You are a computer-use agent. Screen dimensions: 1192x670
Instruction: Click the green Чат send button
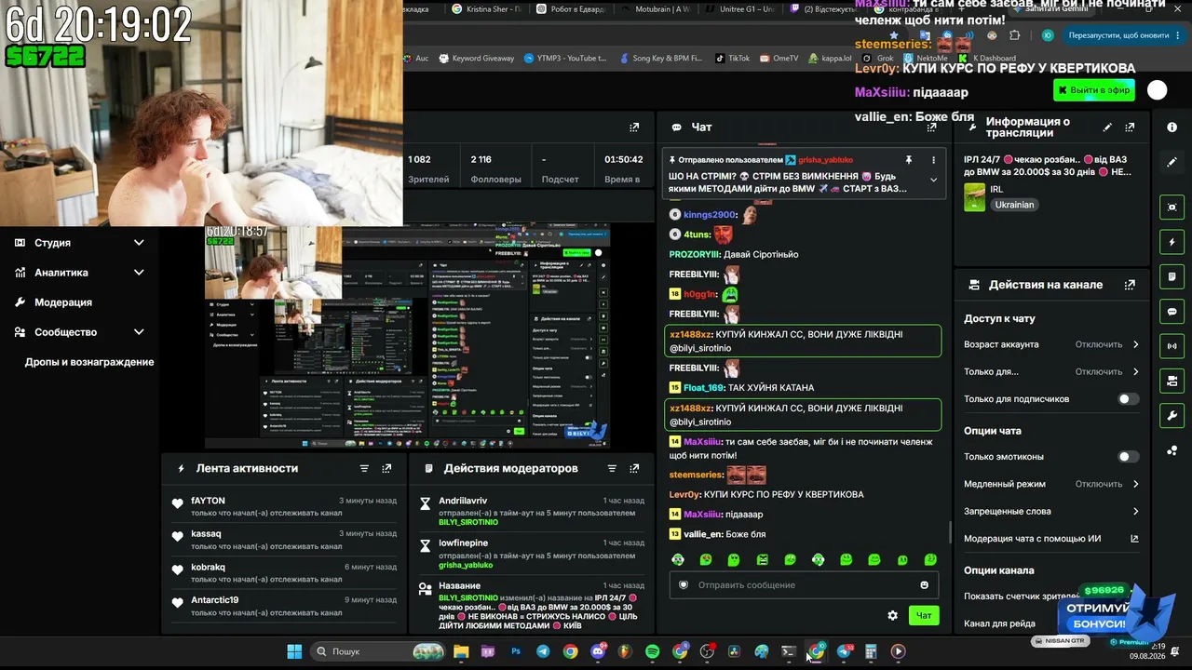point(924,615)
